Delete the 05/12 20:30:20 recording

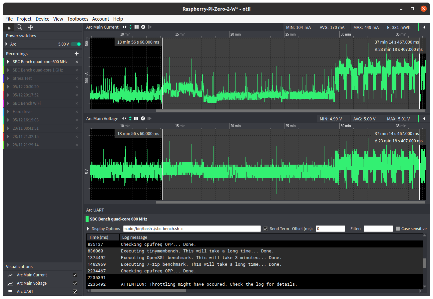point(77,87)
